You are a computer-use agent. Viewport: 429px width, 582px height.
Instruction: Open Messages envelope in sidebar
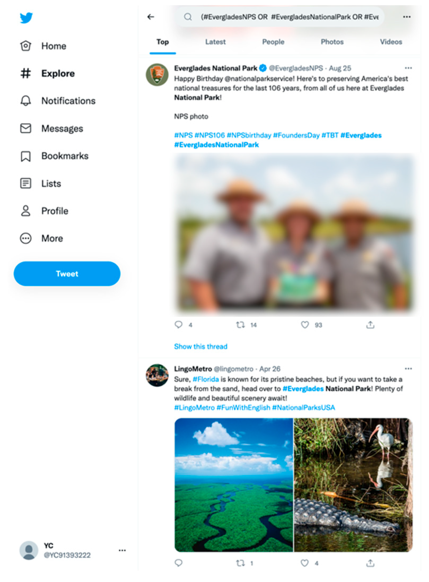click(x=26, y=128)
